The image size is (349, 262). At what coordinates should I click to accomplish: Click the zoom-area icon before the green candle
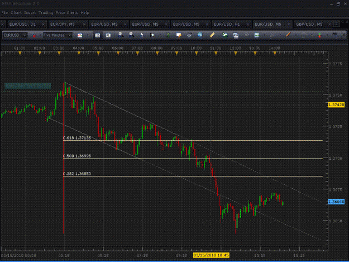[152, 35]
